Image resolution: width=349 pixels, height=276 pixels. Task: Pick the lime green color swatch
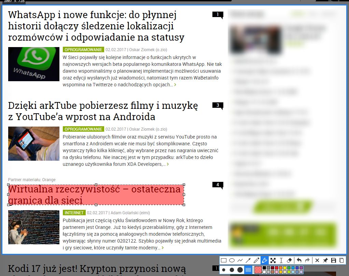pyautogui.click(x=289, y=272)
